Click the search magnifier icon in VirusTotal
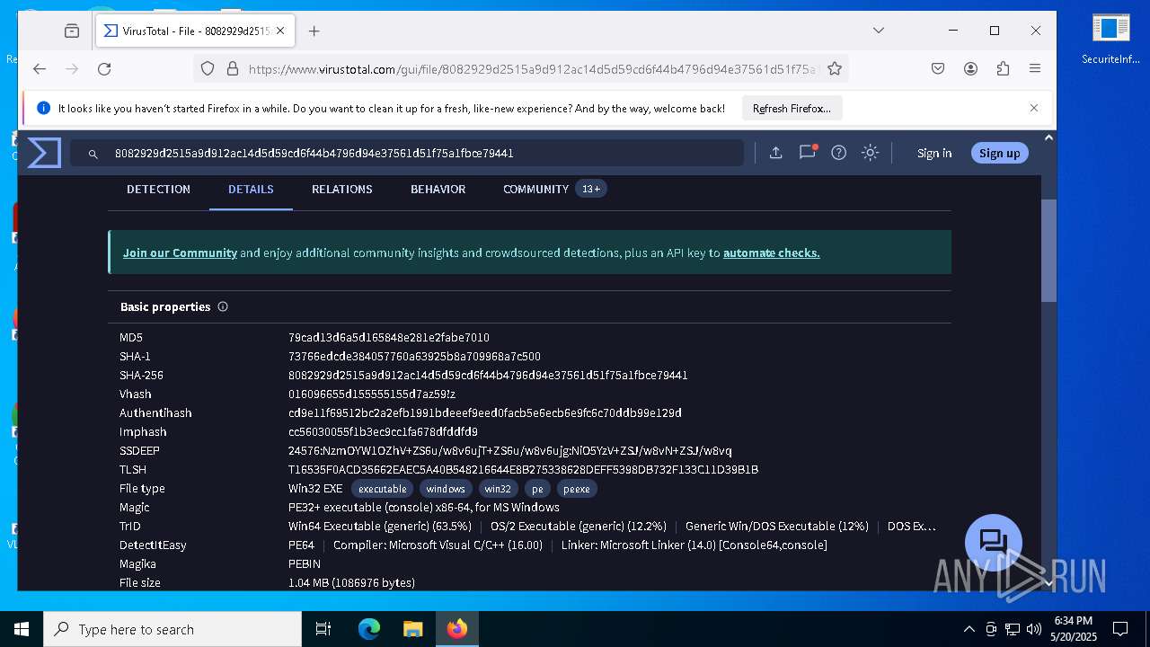Image resolution: width=1150 pixels, height=647 pixels. [x=93, y=154]
